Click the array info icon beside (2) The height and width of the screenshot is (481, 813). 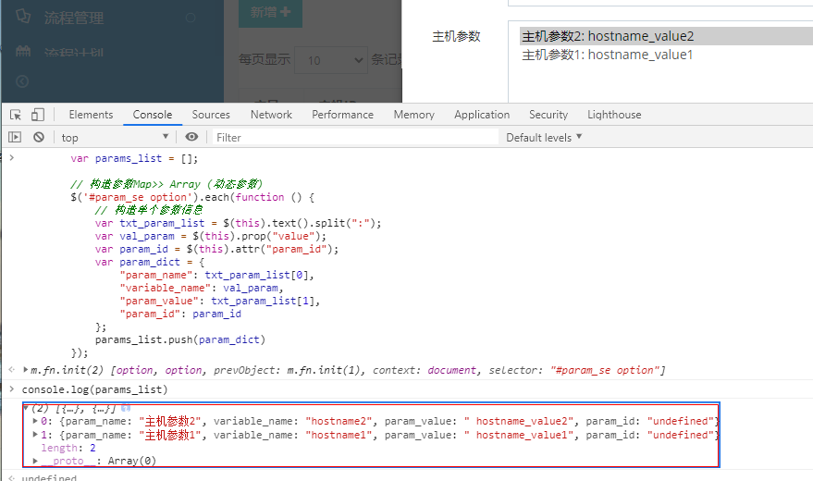pyautogui.click(x=126, y=408)
